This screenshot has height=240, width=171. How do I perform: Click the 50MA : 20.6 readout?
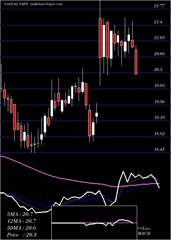(x=21, y=228)
